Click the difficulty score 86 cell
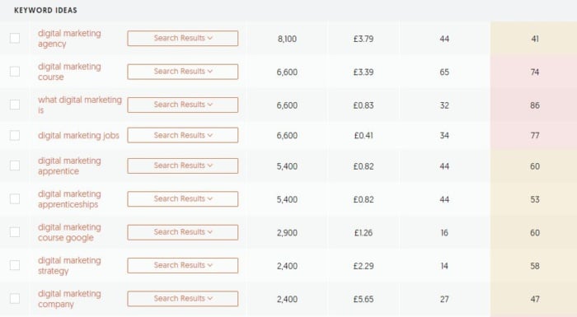 [x=534, y=105]
